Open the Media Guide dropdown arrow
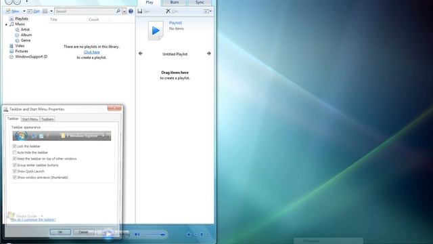This screenshot has width=433, height=244. [42, 216]
